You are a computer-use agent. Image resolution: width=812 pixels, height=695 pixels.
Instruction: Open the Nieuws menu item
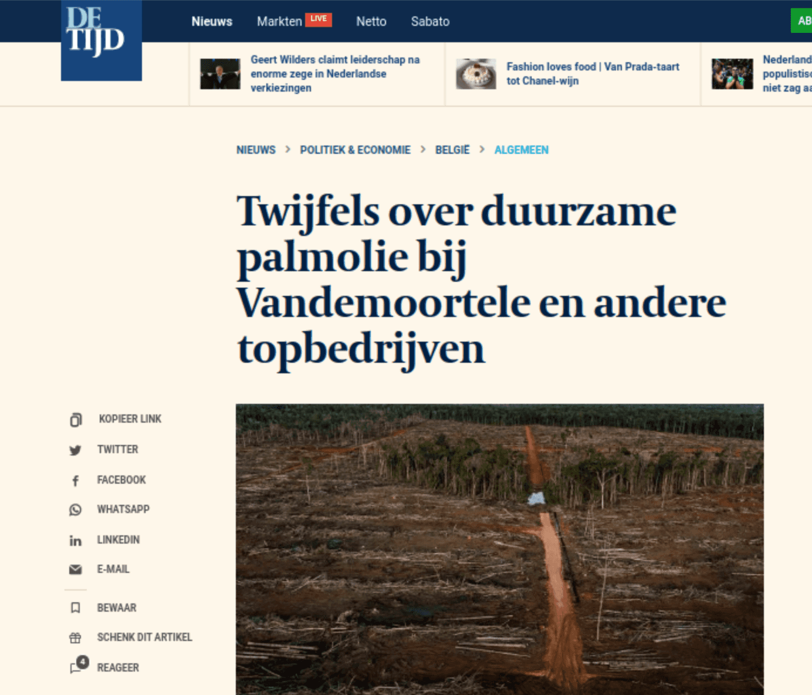(212, 22)
